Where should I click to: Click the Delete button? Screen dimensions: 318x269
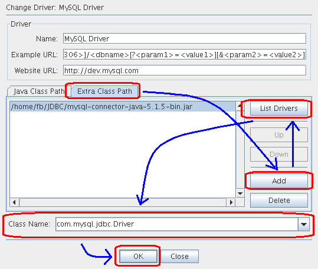click(x=279, y=201)
